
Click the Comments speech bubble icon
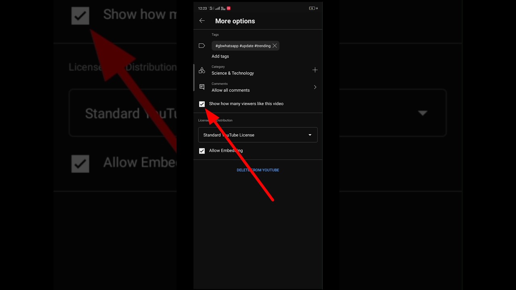202,87
